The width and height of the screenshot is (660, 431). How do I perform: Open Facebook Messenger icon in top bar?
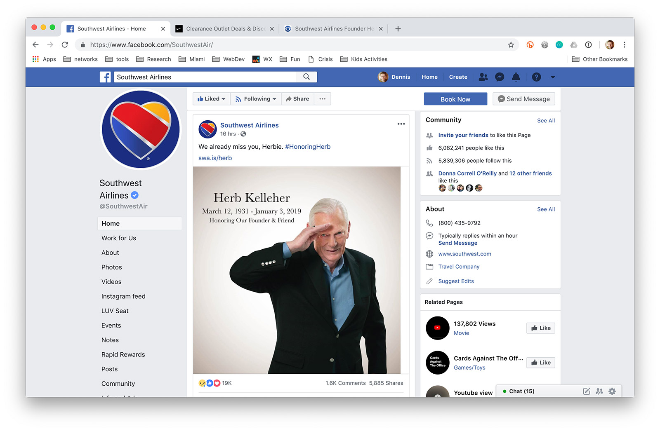tap(500, 77)
